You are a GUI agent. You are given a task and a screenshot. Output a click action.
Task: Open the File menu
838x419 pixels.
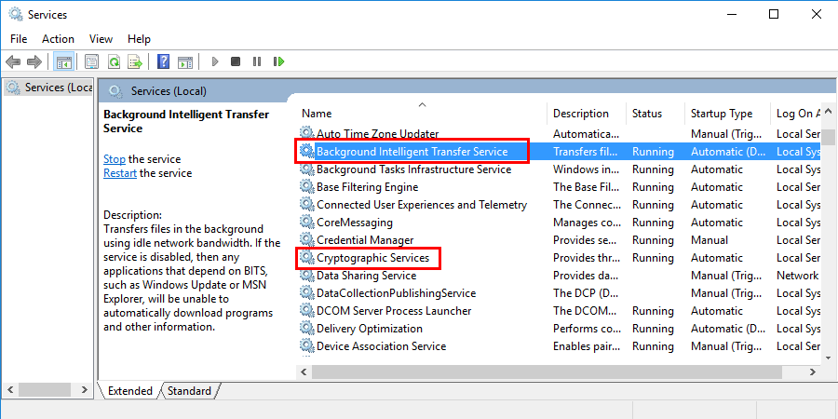(x=19, y=39)
